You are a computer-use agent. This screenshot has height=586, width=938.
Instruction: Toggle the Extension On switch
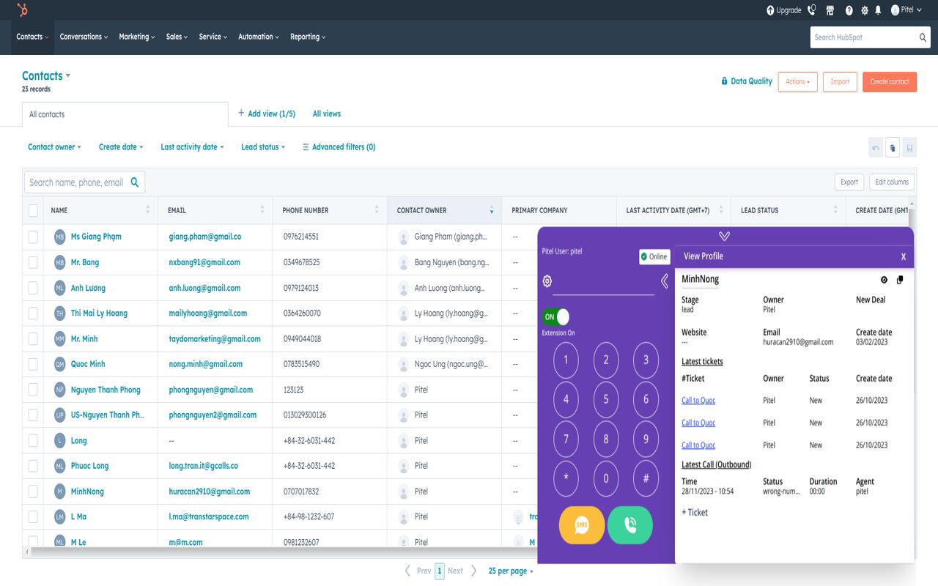point(555,317)
